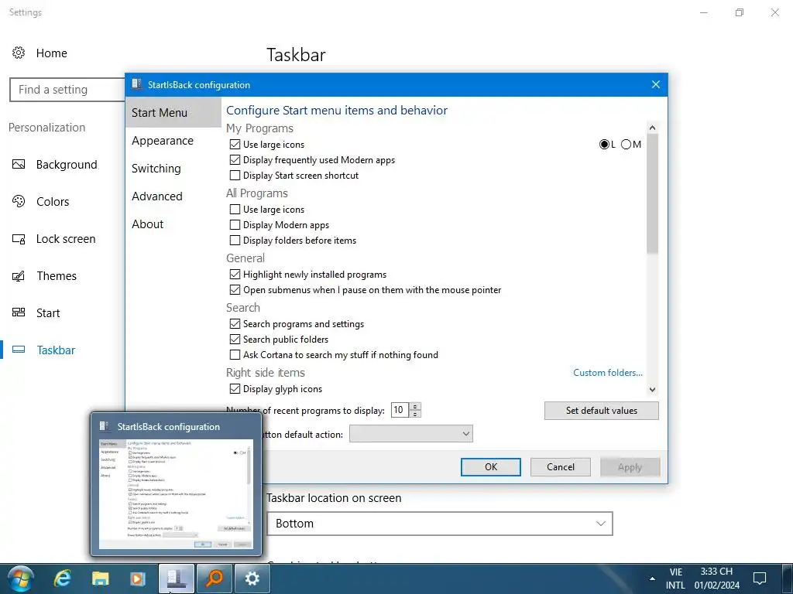Viewport: 793px width, 594px height.
Task: Toggle Highlight newly installed programs
Action: 235,275
